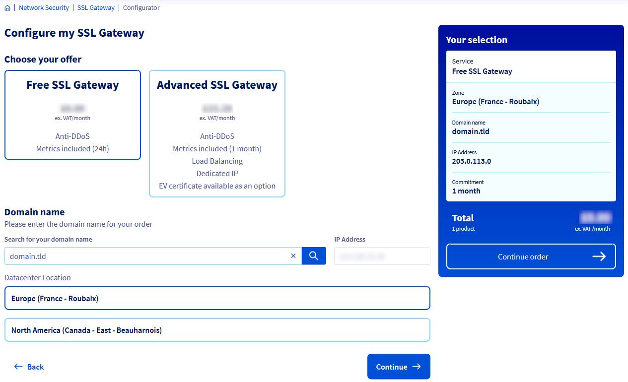The height and width of the screenshot is (382, 628).
Task: Focus the IP Address input field
Action: tap(382, 255)
